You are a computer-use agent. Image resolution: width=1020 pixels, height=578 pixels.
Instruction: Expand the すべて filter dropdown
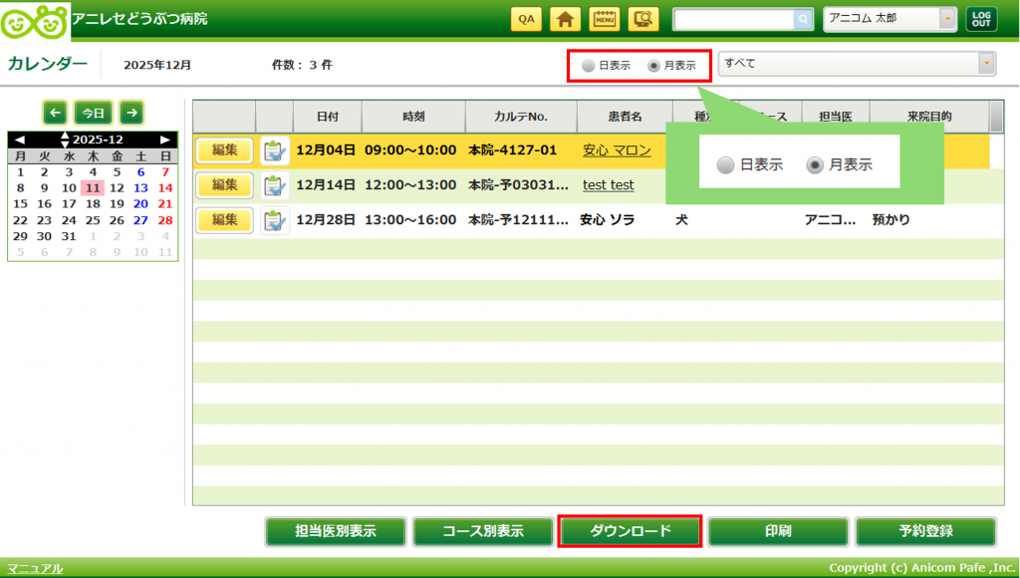986,64
